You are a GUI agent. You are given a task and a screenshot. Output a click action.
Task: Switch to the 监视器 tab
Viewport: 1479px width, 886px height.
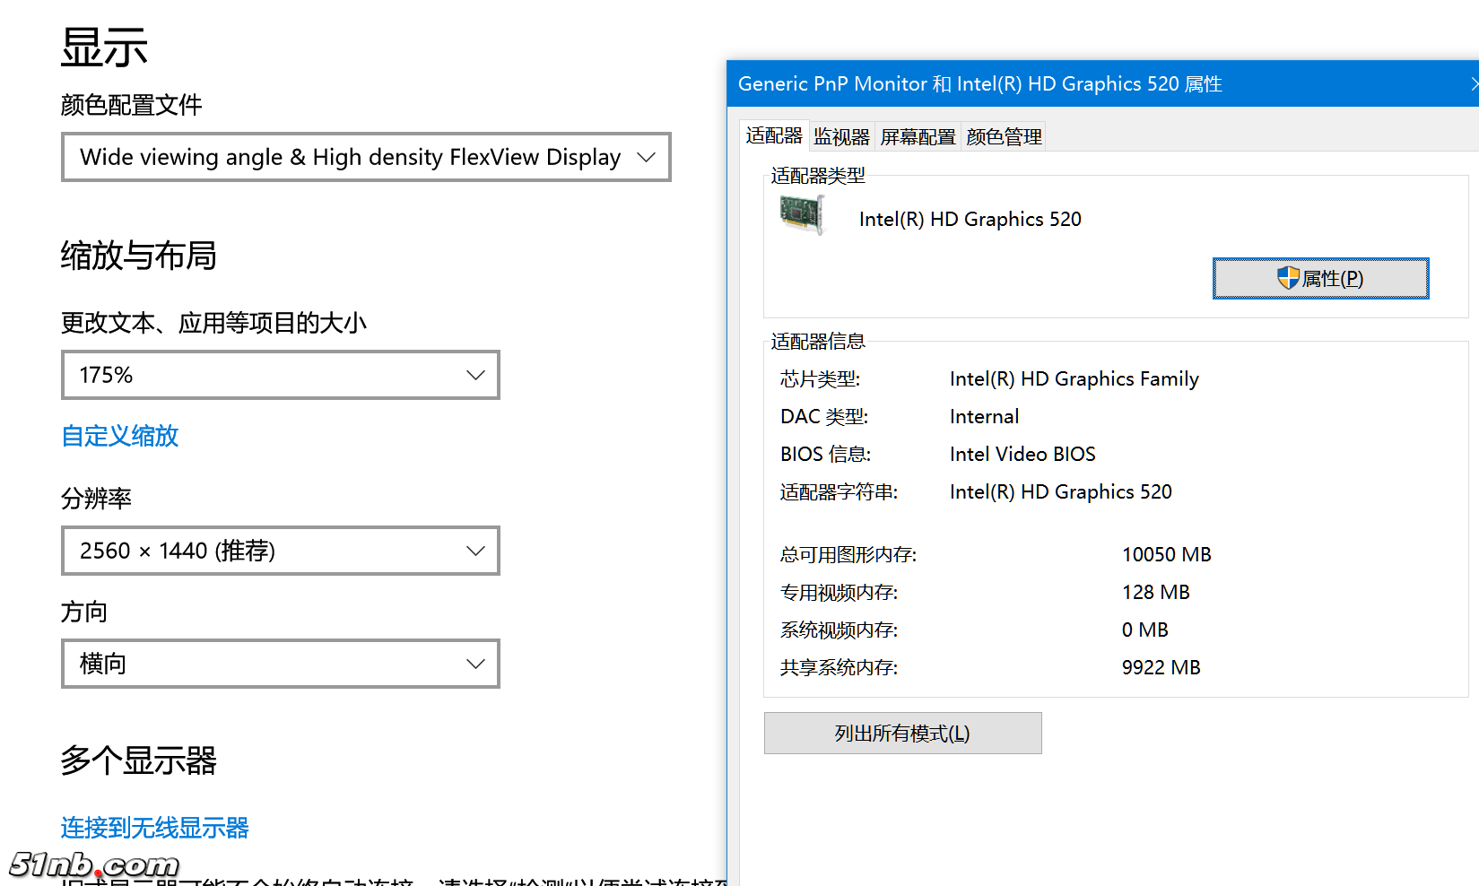[x=841, y=135]
